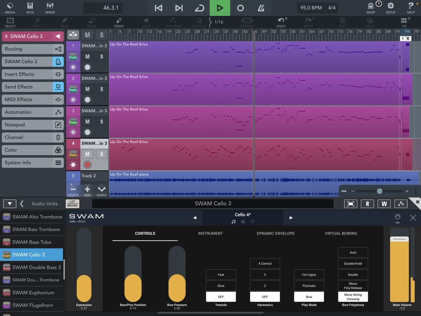Solo track 2 with S button
The height and width of the screenshot is (316, 421).
coord(101,89)
